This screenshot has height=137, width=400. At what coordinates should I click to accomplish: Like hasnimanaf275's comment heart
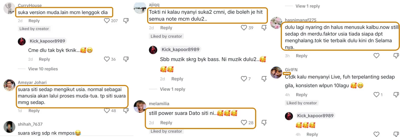[x=376, y=56]
